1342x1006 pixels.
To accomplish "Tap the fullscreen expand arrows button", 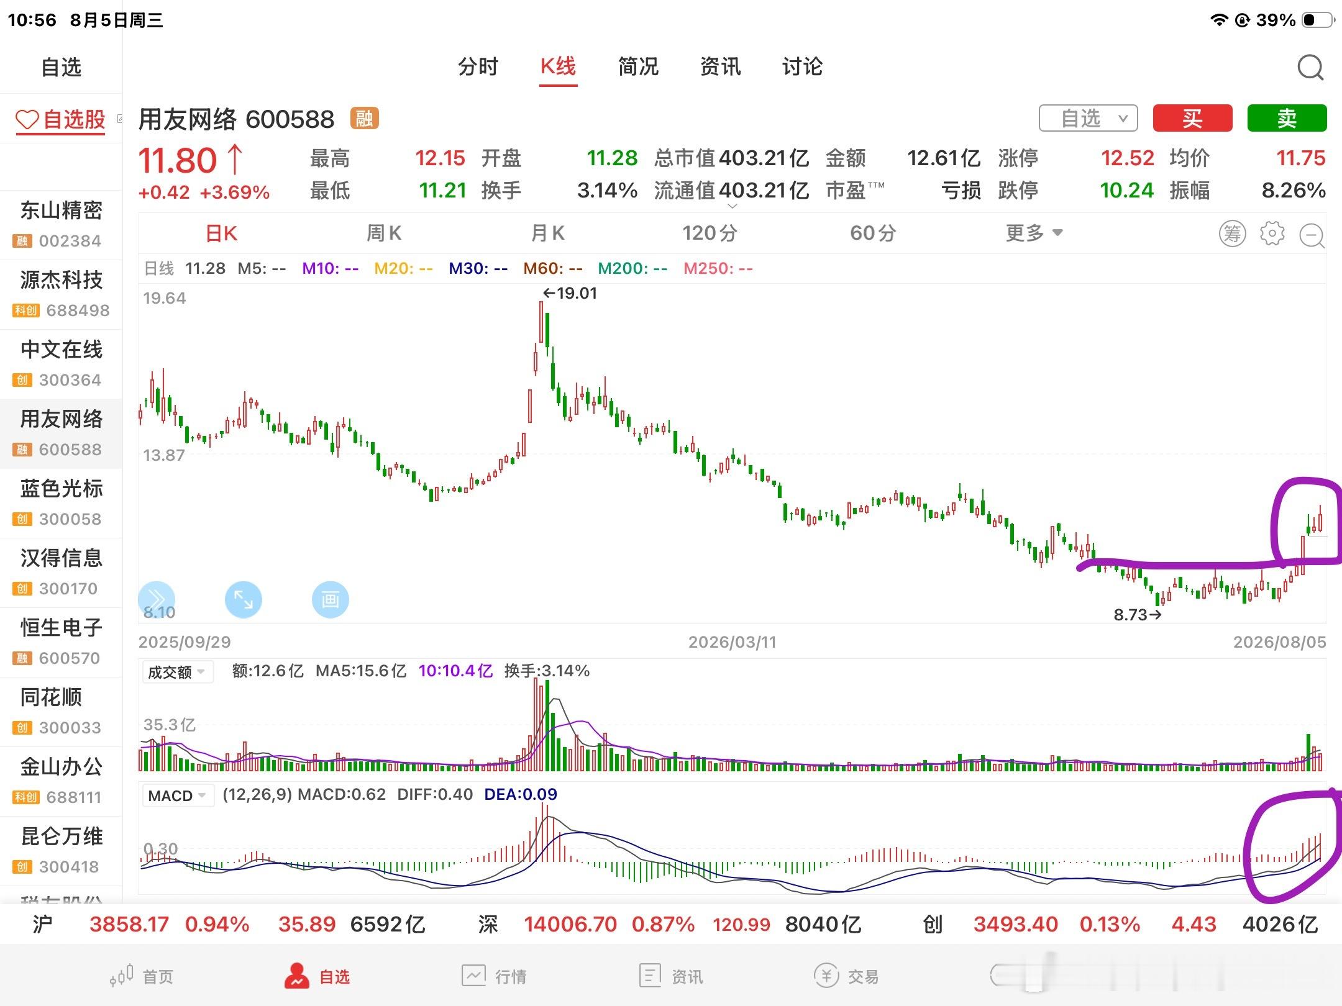I will click(x=243, y=600).
